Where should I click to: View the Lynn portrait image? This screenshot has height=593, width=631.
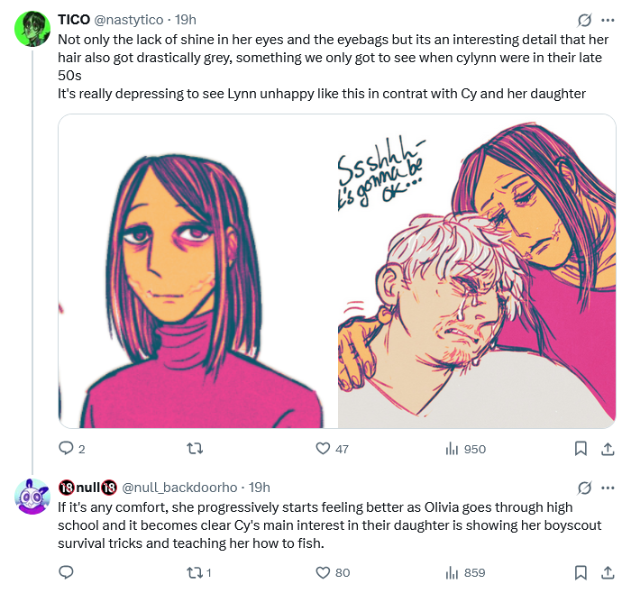(198, 271)
